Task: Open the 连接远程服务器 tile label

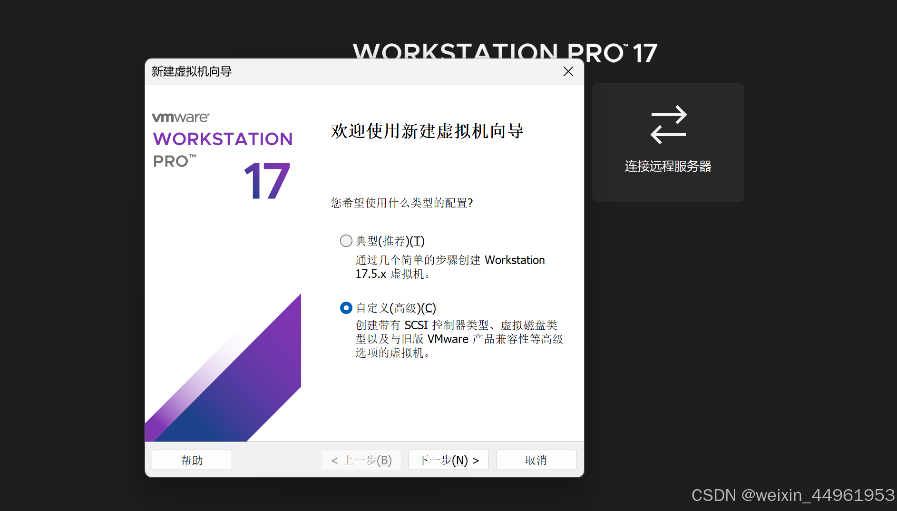Action: [x=668, y=166]
